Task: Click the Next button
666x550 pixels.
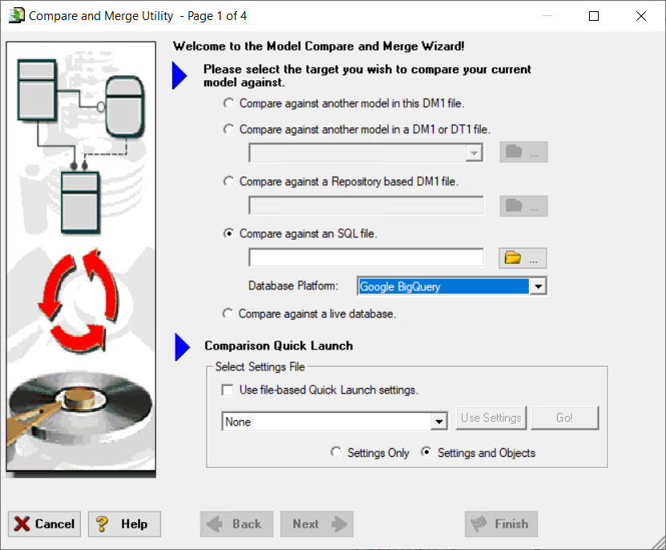Action: click(x=317, y=524)
